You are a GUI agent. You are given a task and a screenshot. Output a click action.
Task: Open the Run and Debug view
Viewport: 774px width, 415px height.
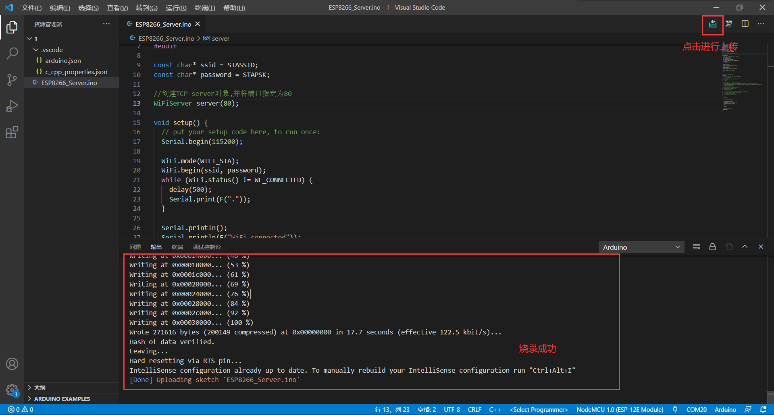[x=12, y=106]
